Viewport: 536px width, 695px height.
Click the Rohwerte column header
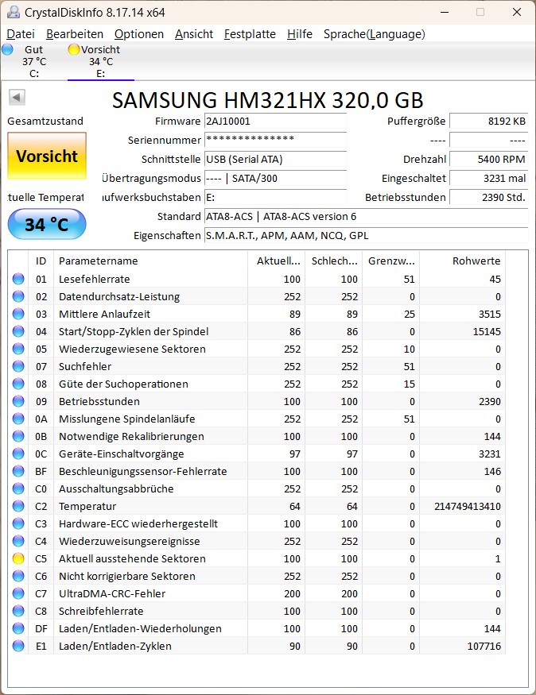pos(462,261)
